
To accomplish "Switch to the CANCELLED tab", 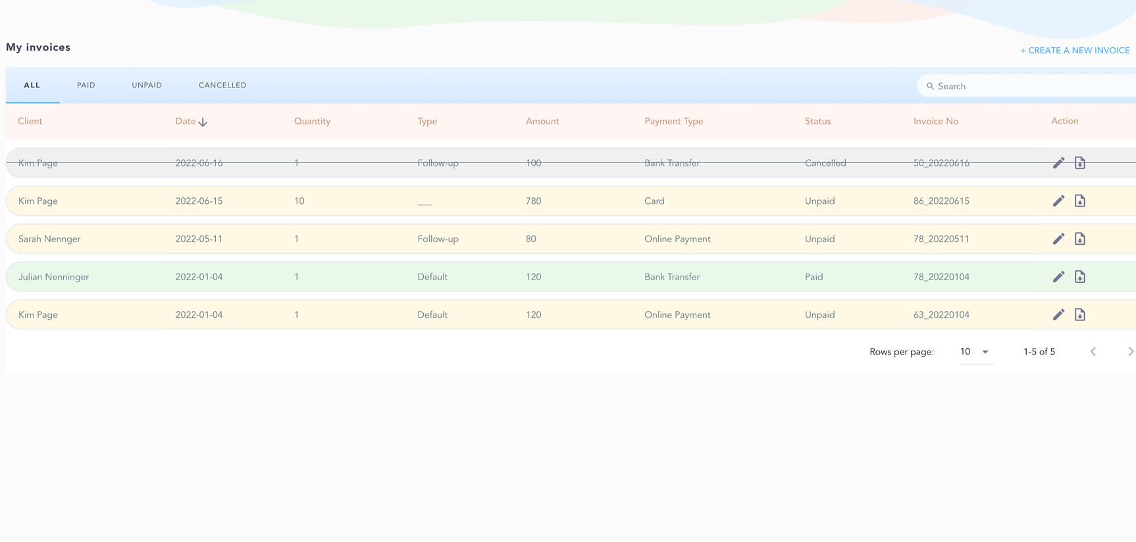I will pyautogui.click(x=222, y=86).
